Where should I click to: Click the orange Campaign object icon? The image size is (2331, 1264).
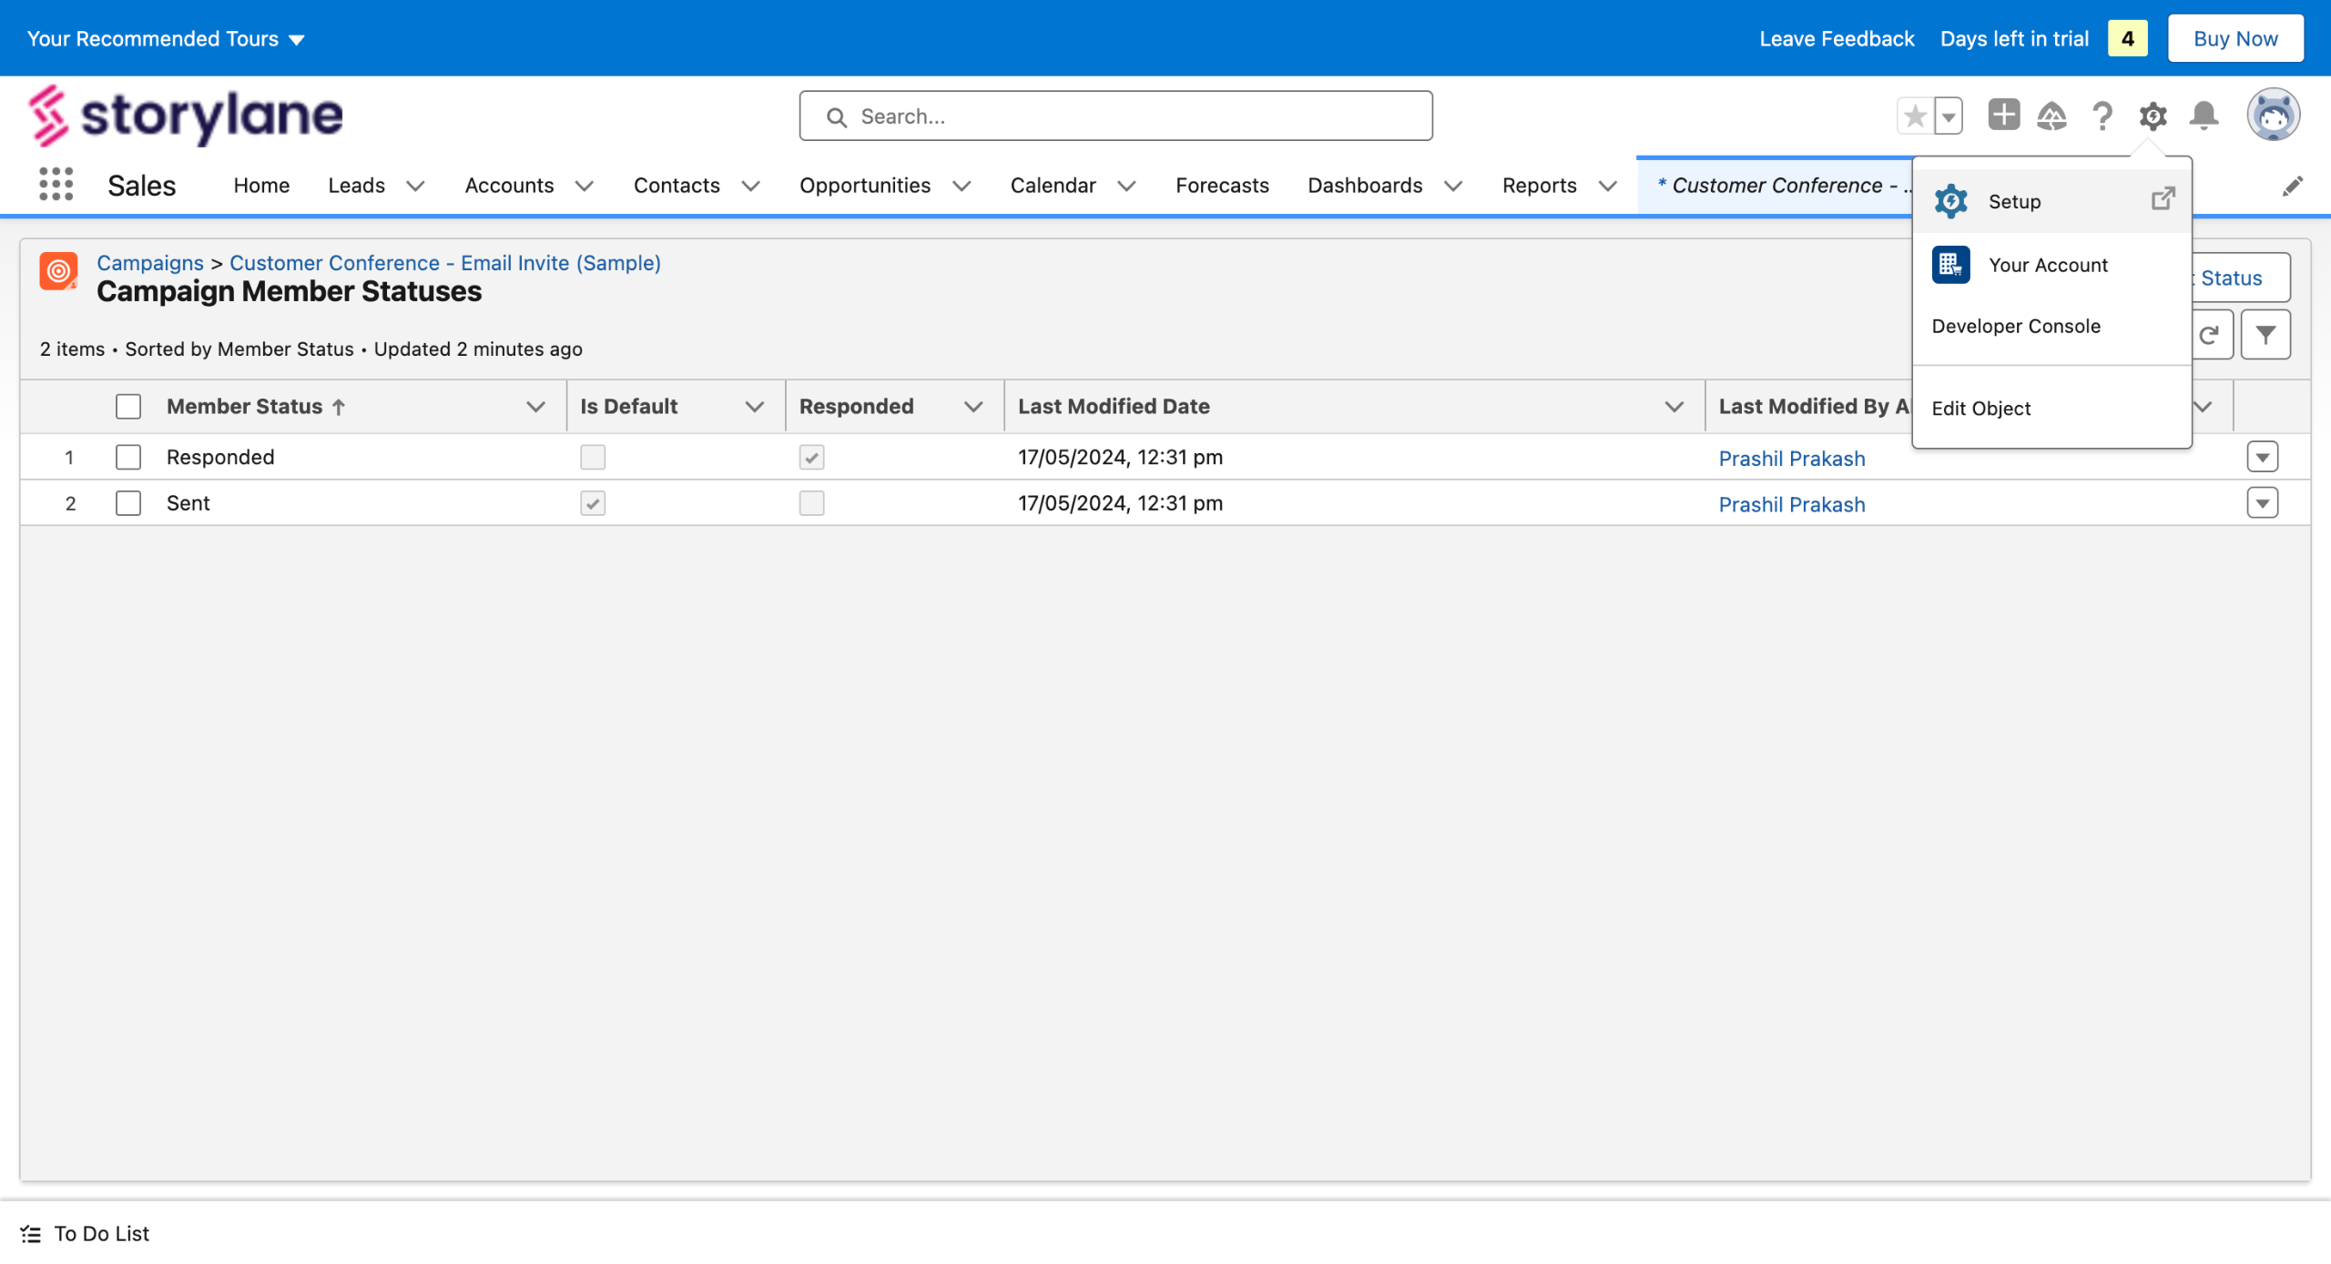[58, 271]
